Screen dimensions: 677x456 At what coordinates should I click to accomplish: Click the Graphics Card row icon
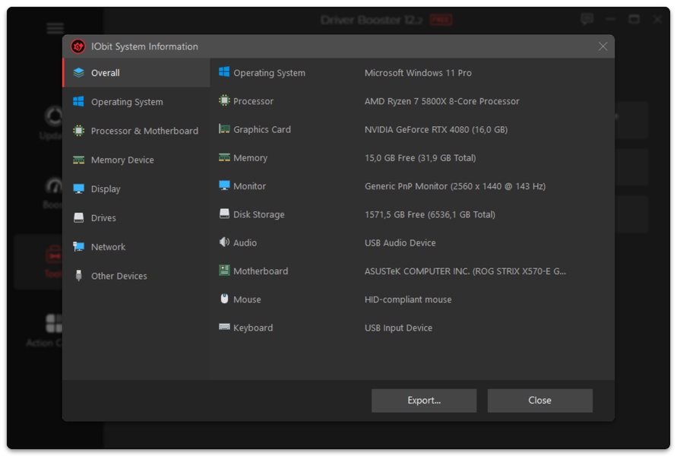click(x=224, y=129)
